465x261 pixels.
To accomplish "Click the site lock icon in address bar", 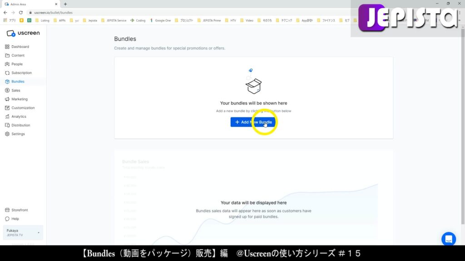I will tap(30, 13).
